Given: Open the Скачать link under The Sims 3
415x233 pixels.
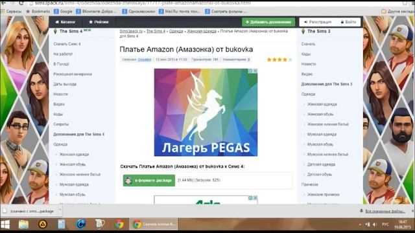Looking at the screenshot, I should pos(308,44).
